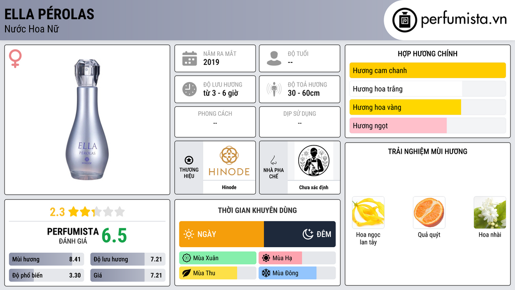Click the clock icon for Độ lưu hương
The width and height of the screenshot is (515, 290).
click(190, 89)
